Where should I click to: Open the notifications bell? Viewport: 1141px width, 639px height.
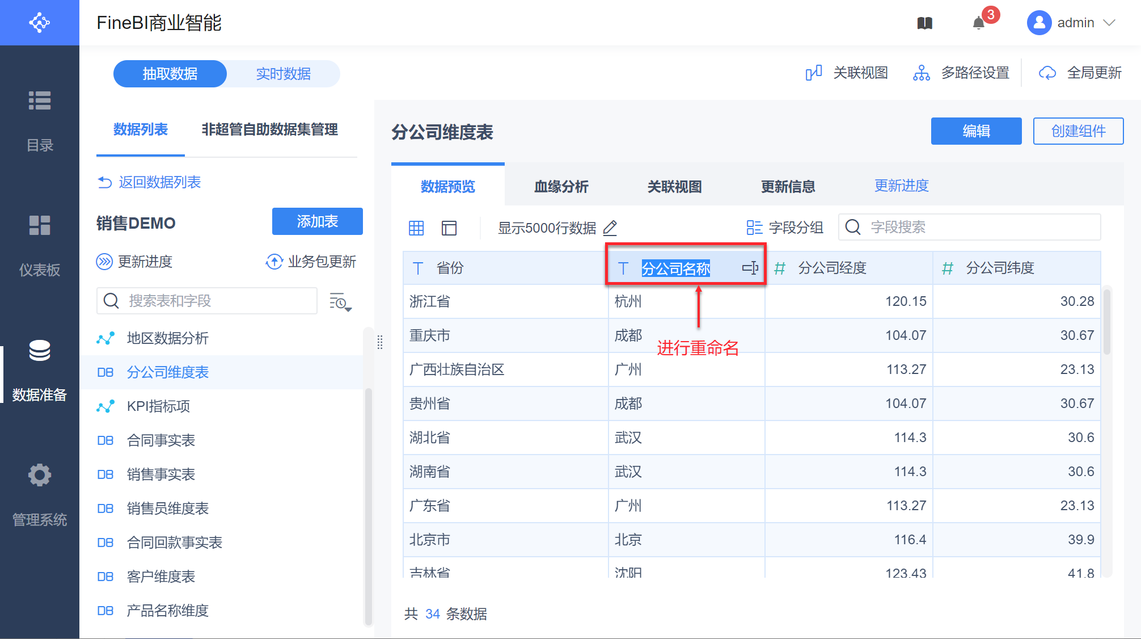tap(979, 23)
